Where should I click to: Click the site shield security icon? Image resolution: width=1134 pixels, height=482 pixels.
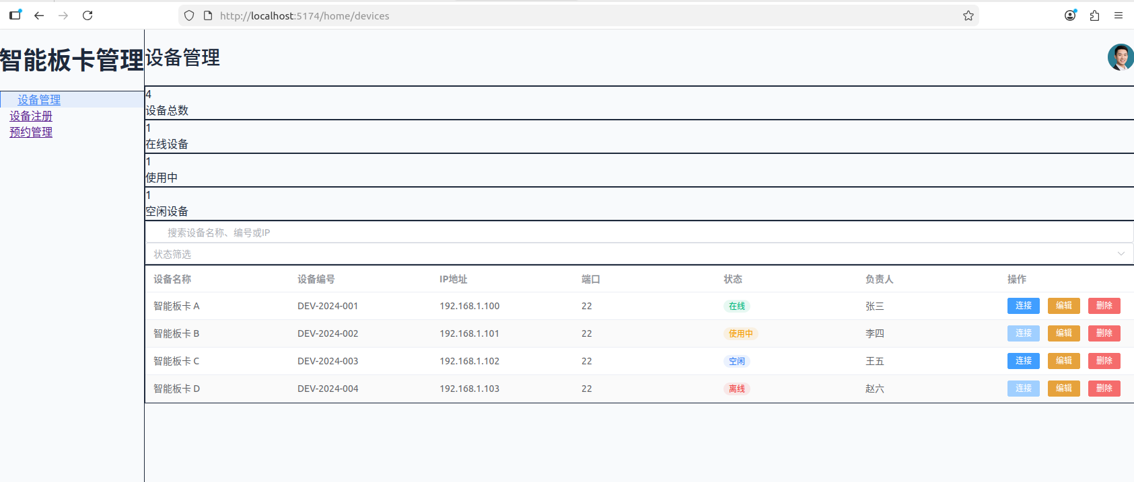(189, 15)
